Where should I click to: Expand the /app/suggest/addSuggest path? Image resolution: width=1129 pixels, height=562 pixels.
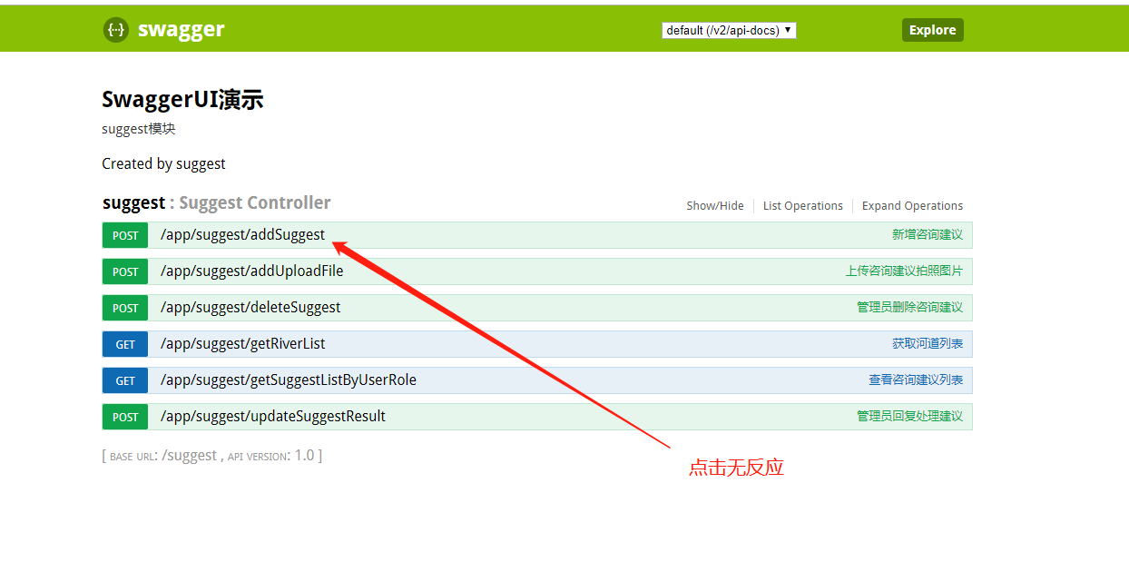242,234
